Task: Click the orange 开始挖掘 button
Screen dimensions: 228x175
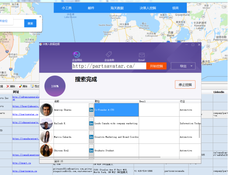Action: pos(156,66)
